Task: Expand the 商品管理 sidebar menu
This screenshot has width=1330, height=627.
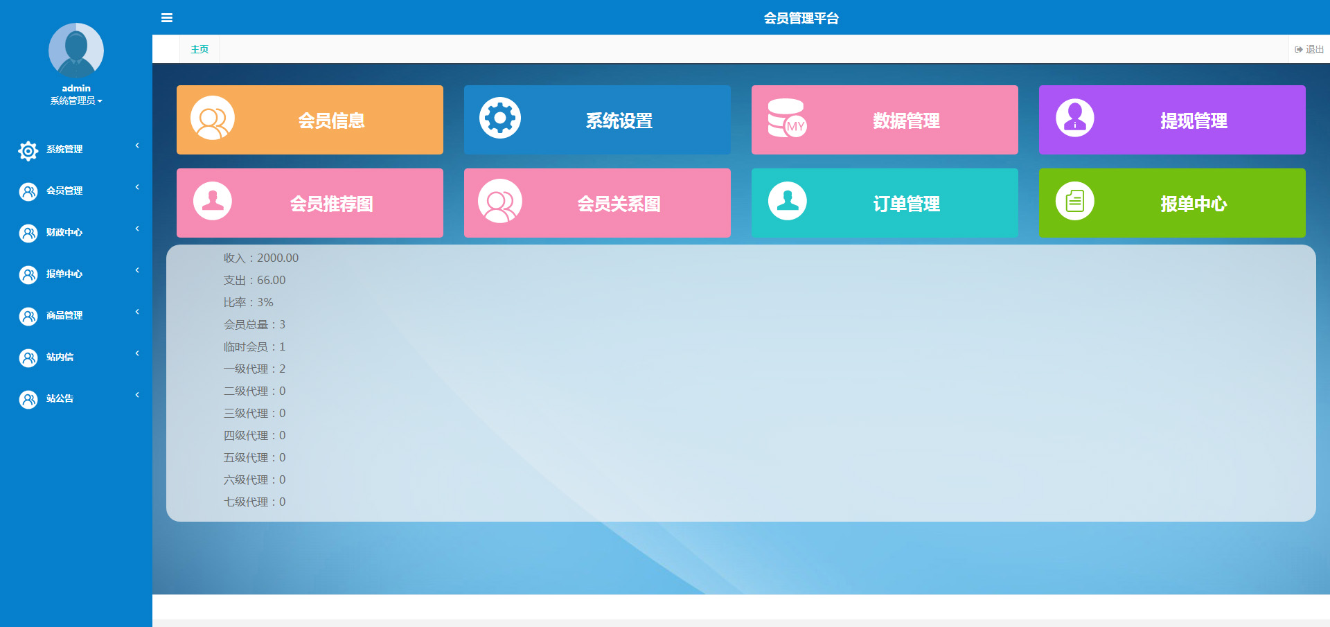Action: pos(64,316)
